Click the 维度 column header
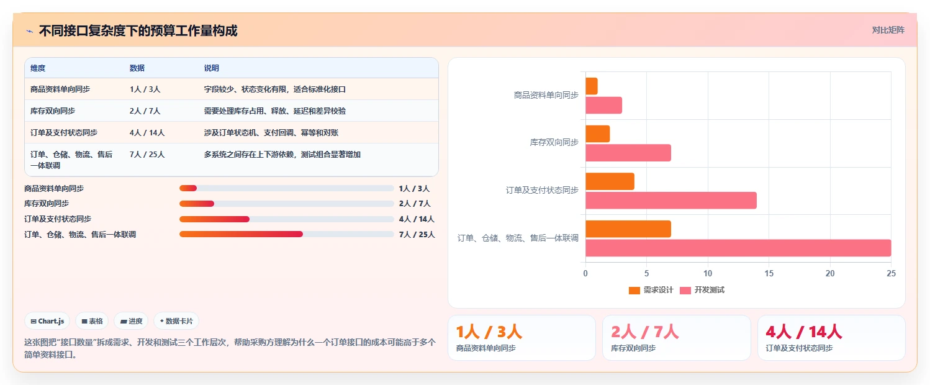Screen dimensions: 930x385 38,68
